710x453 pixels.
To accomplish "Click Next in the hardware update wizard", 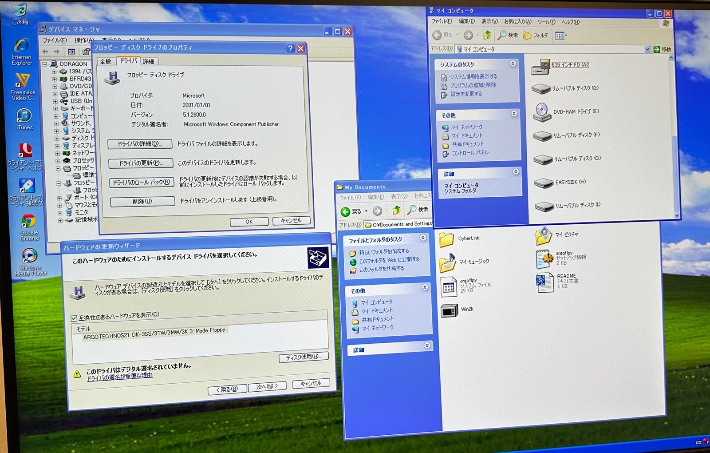I will 267,386.
